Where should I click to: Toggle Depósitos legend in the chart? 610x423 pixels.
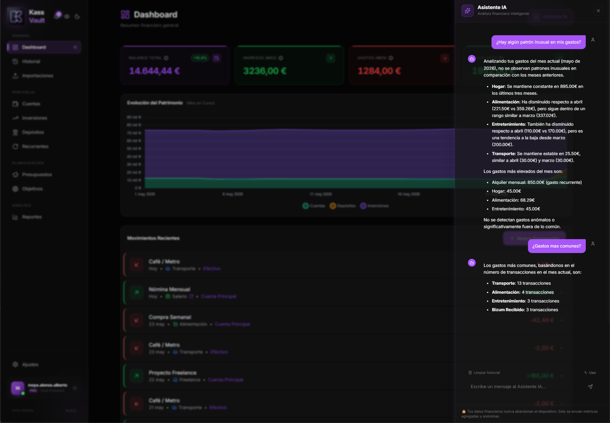(343, 206)
